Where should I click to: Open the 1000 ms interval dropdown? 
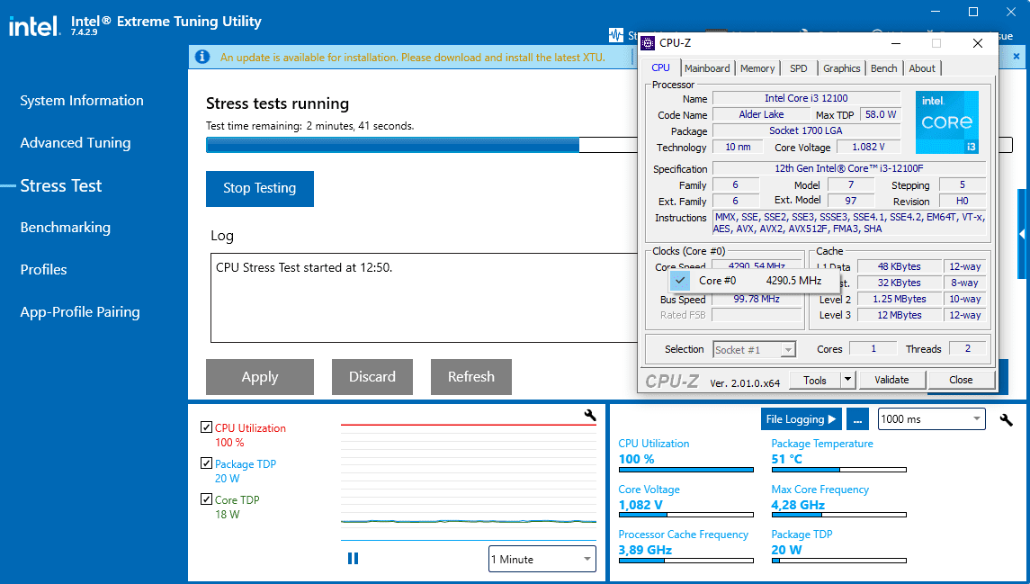(x=931, y=419)
